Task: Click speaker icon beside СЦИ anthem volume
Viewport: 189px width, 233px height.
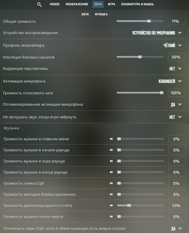Action: pos(111,183)
